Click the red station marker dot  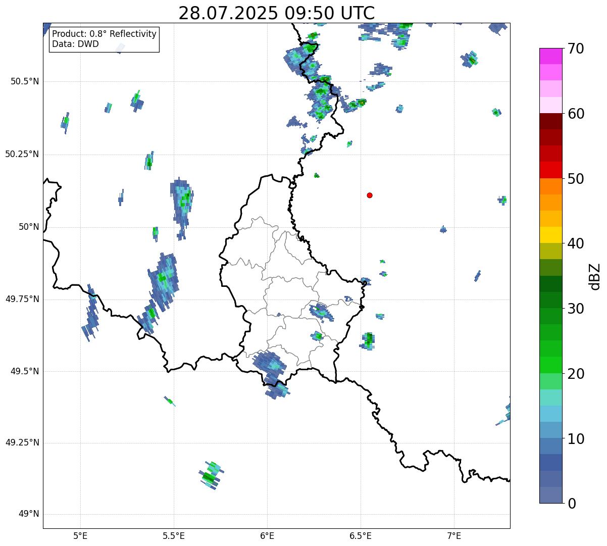tap(370, 195)
